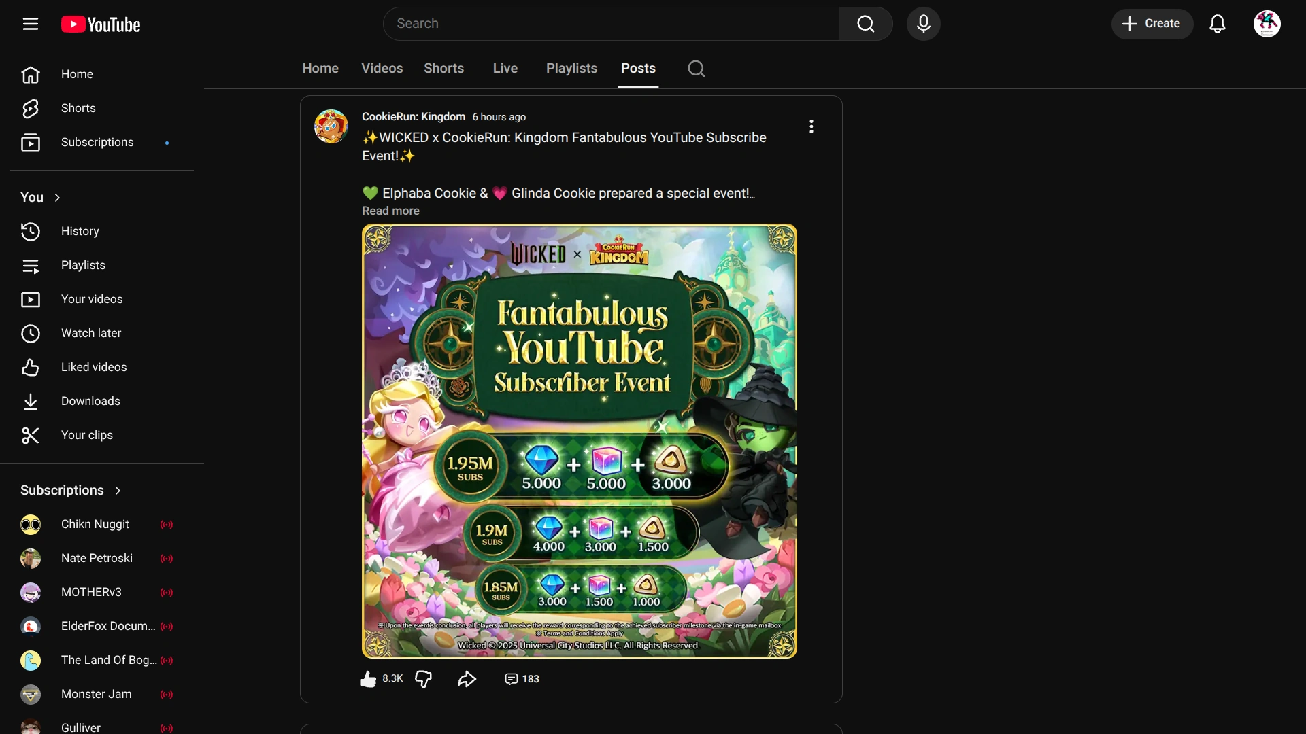This screenshot has width=1306, height=734.
Task: Click the search magnifier button
Action: pyautogui.click(x=865, y=24)
